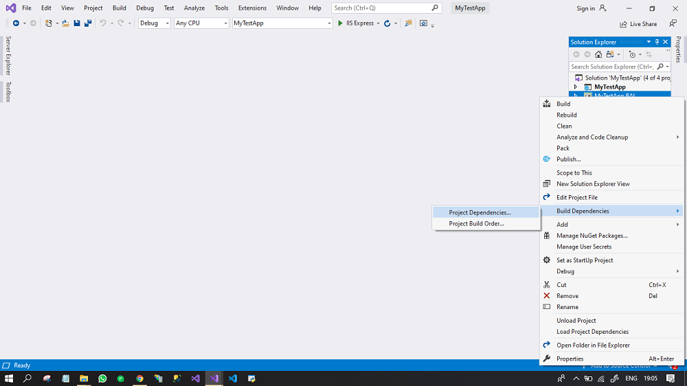
Task: Click the Solution Explorer search magnifier icon
Action: [x=660, y=67]
